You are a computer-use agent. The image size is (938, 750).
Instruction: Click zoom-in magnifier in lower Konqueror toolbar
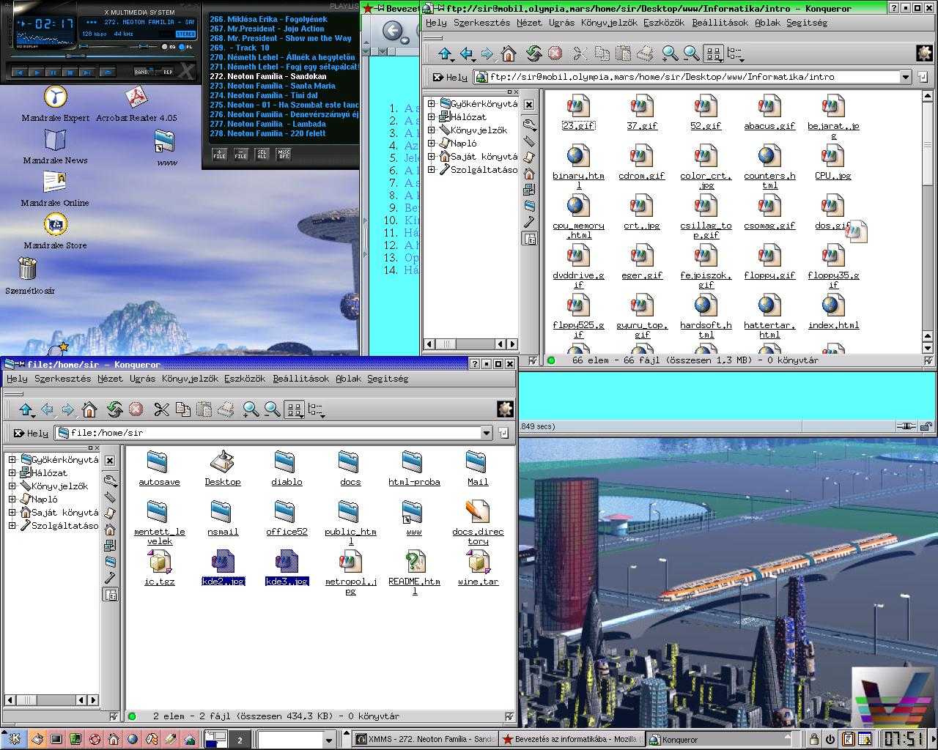[x=251, y=409]
